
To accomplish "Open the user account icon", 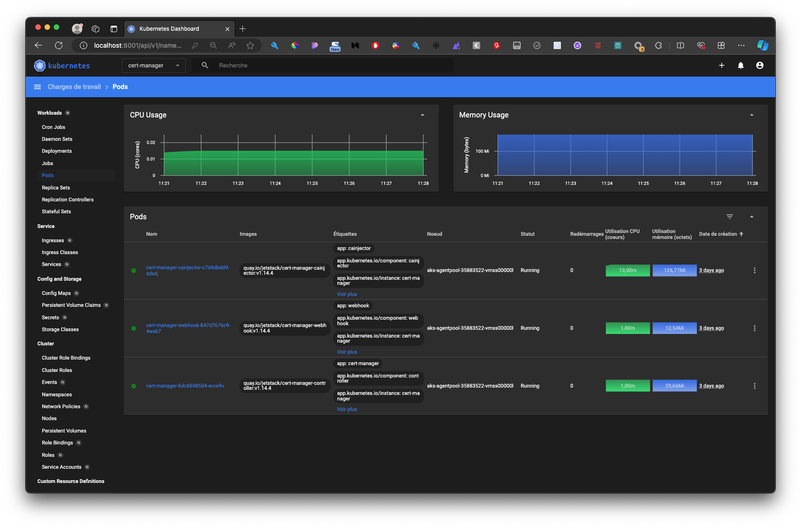I will click(760, 66).
